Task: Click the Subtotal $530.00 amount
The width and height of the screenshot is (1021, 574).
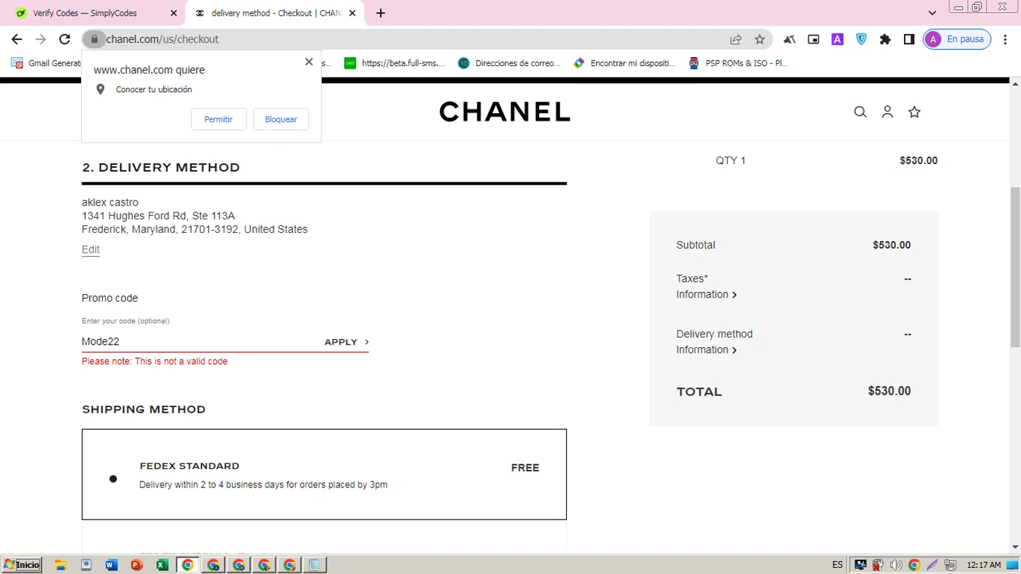Action: click(892, 245)
